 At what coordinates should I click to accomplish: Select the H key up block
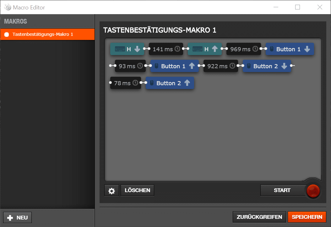click(x=205, y=49)
